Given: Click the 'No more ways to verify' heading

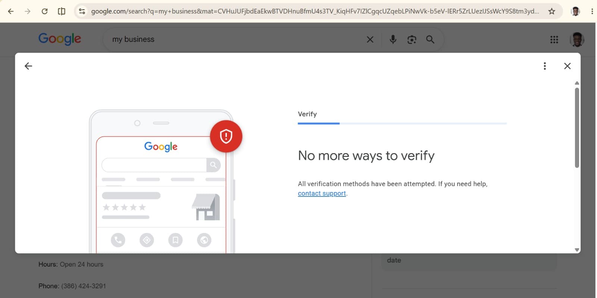Looking at the screenshot, I should coord(366,155).
